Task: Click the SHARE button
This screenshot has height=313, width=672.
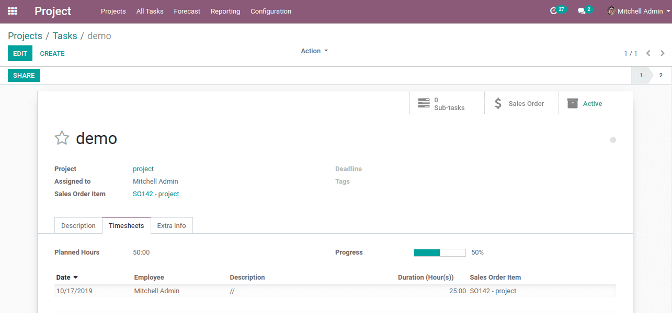Action: point(24,75)
